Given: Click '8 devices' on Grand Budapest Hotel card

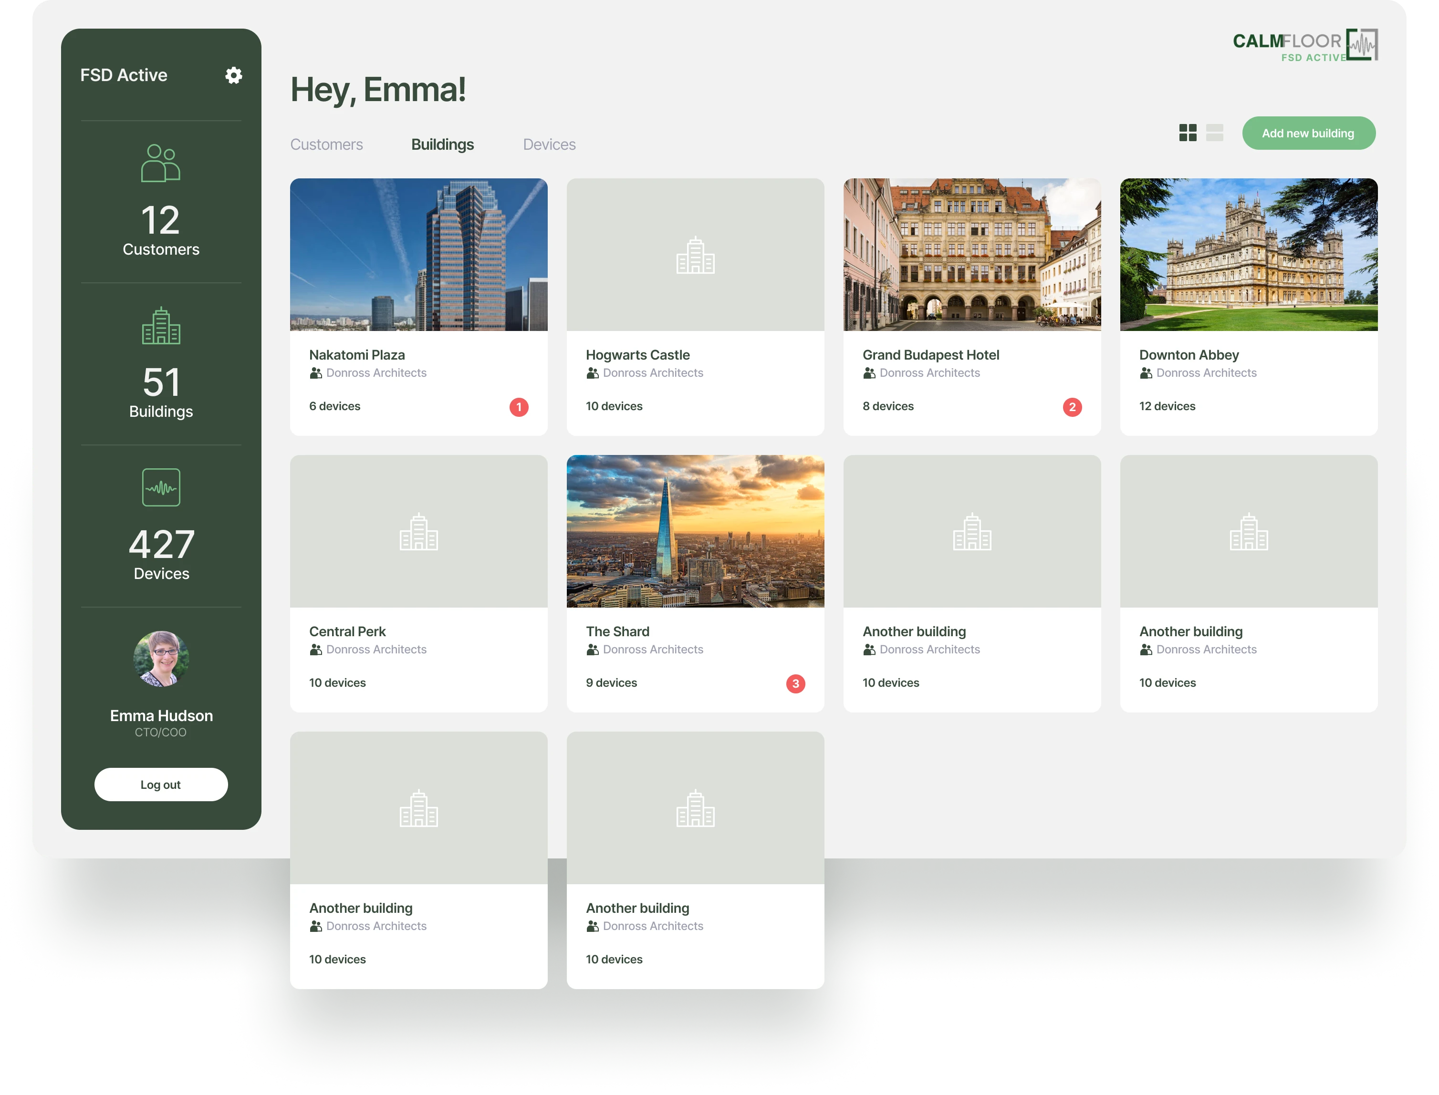Looking at the screenshot, I should [x=888, y=406].
